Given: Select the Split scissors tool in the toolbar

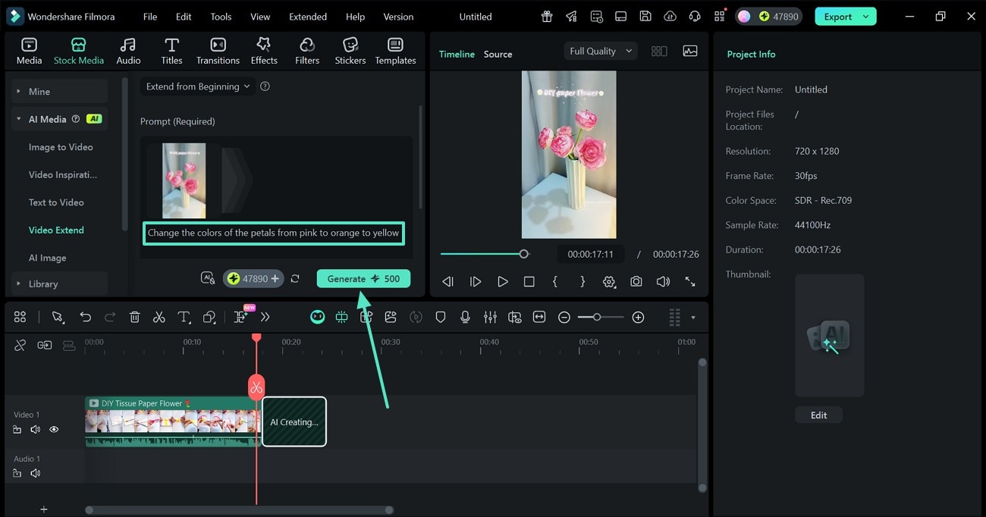Looking at the screenshot, I should [x=159, y=317].
